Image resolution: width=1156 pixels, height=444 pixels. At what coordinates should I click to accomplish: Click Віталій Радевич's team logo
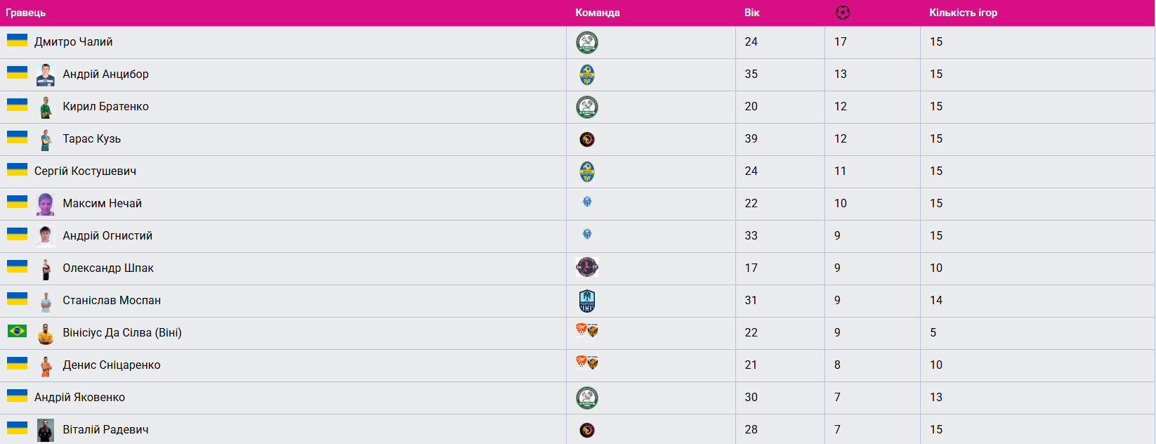tap(587, 430)
